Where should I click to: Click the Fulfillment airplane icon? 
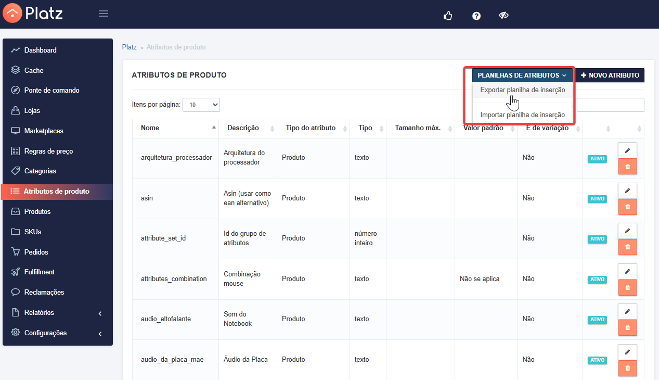pyautogui.click(x=15, y=272)
